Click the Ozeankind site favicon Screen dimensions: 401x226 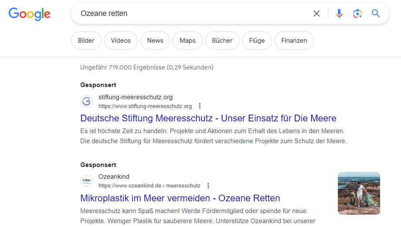coord(87,181)
